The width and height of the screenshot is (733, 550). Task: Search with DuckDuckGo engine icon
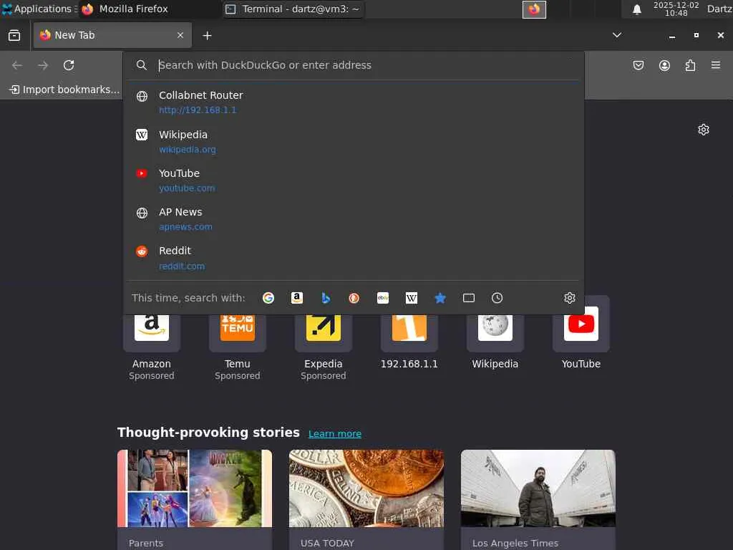354,298
